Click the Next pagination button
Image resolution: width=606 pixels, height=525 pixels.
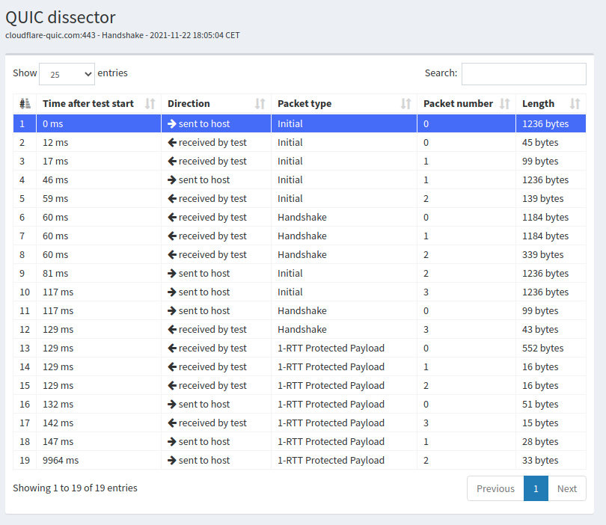(567, 488)
